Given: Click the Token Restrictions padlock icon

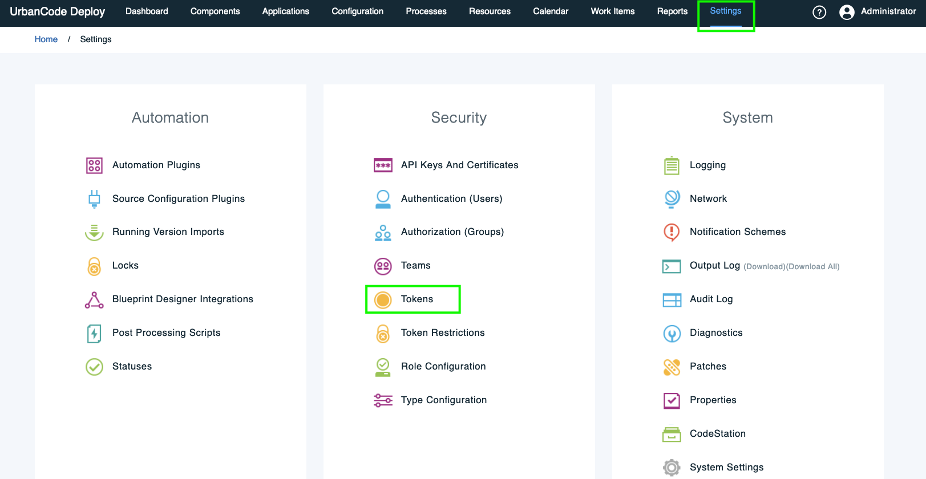Looking at the screenshot, I should point(383,333).
